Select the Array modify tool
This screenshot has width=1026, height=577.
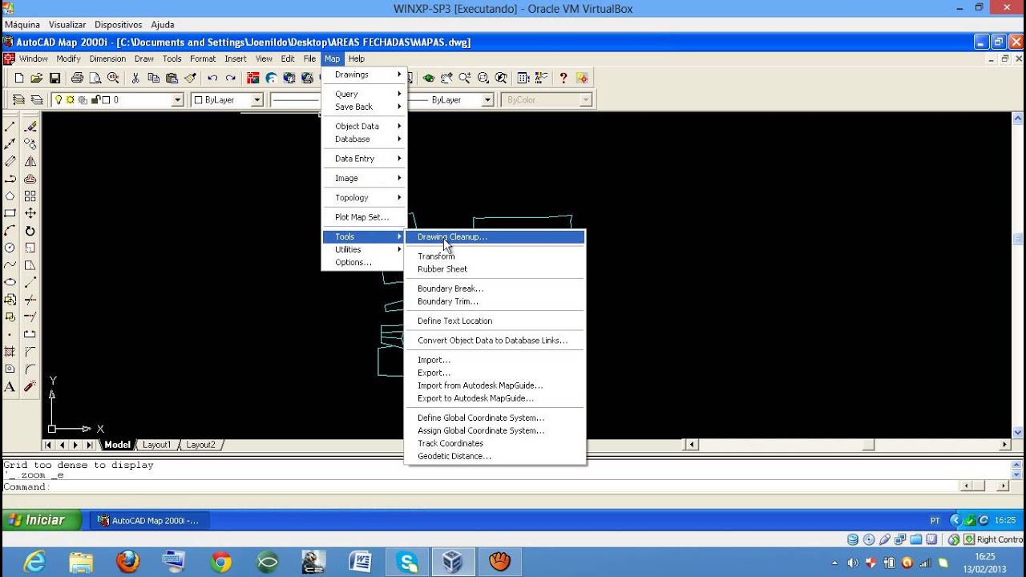[30, 196]
